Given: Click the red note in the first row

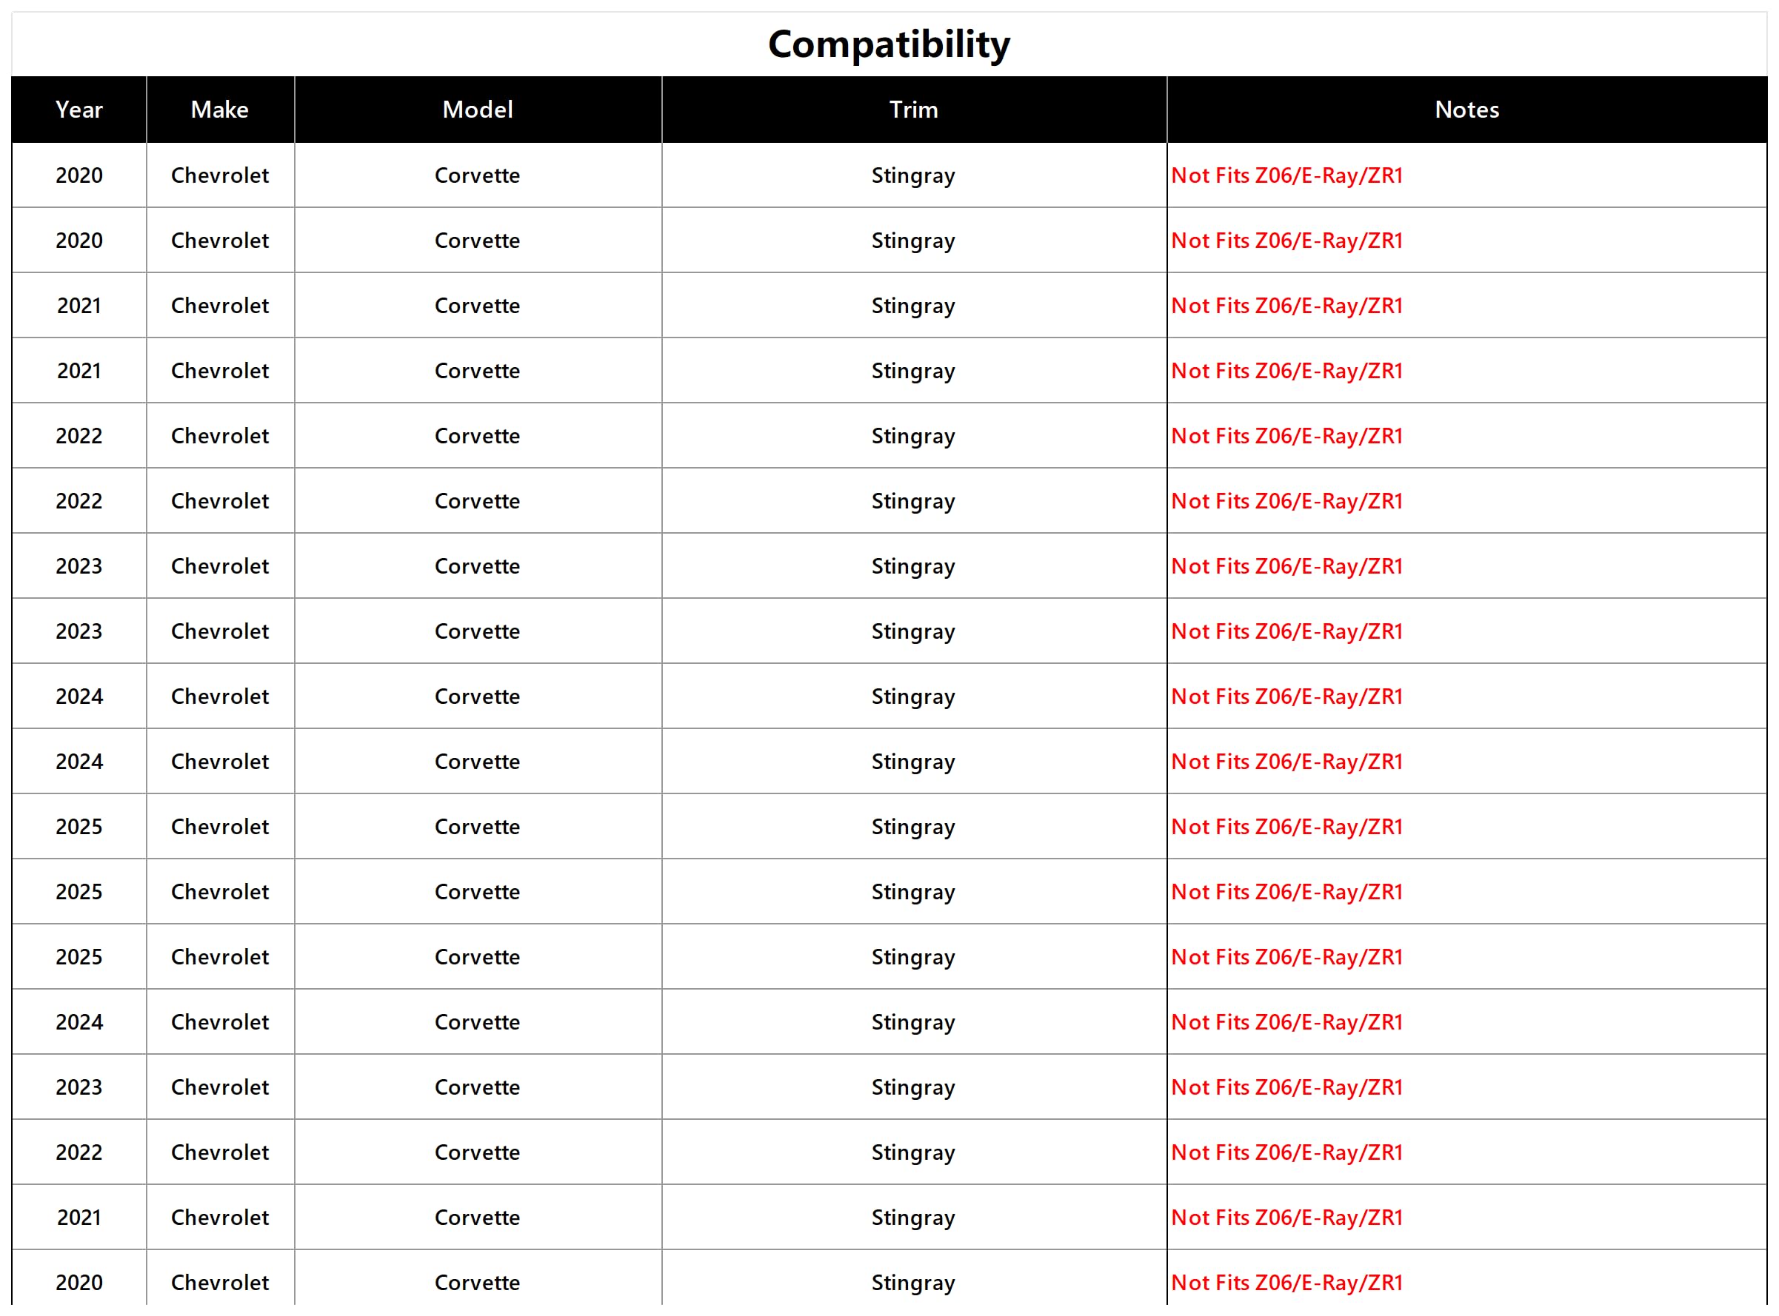Looking at the screenshot, I should tap(1286, 176).
